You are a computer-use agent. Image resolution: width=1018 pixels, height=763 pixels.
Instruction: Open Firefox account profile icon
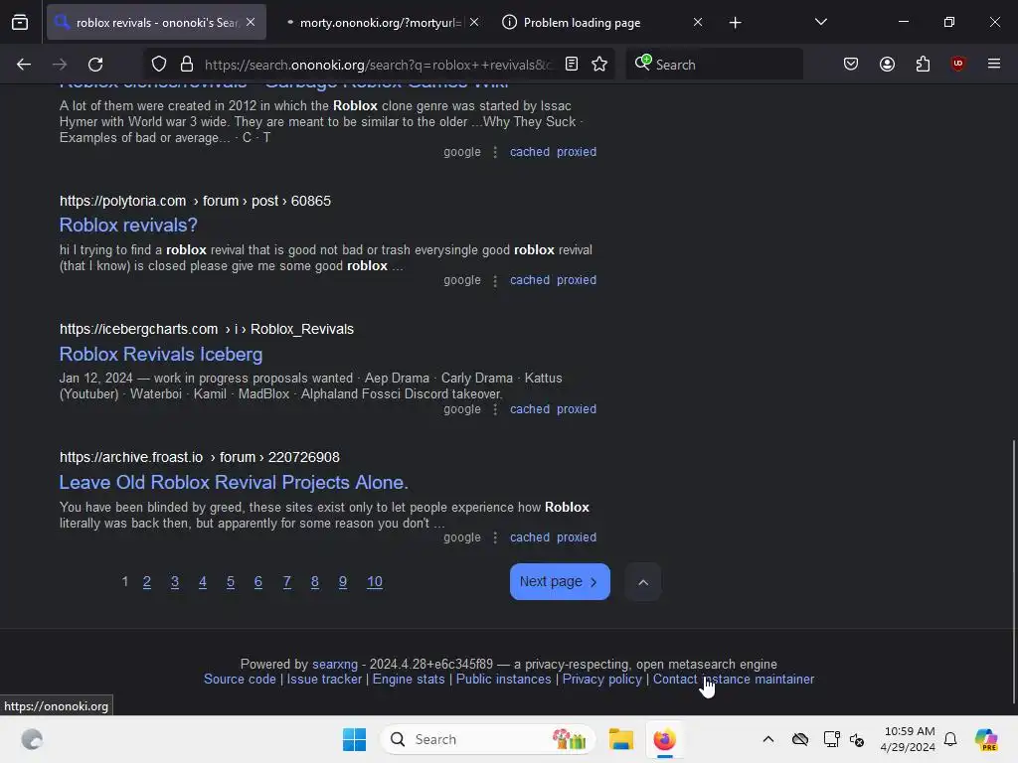(x=887, y=65)
